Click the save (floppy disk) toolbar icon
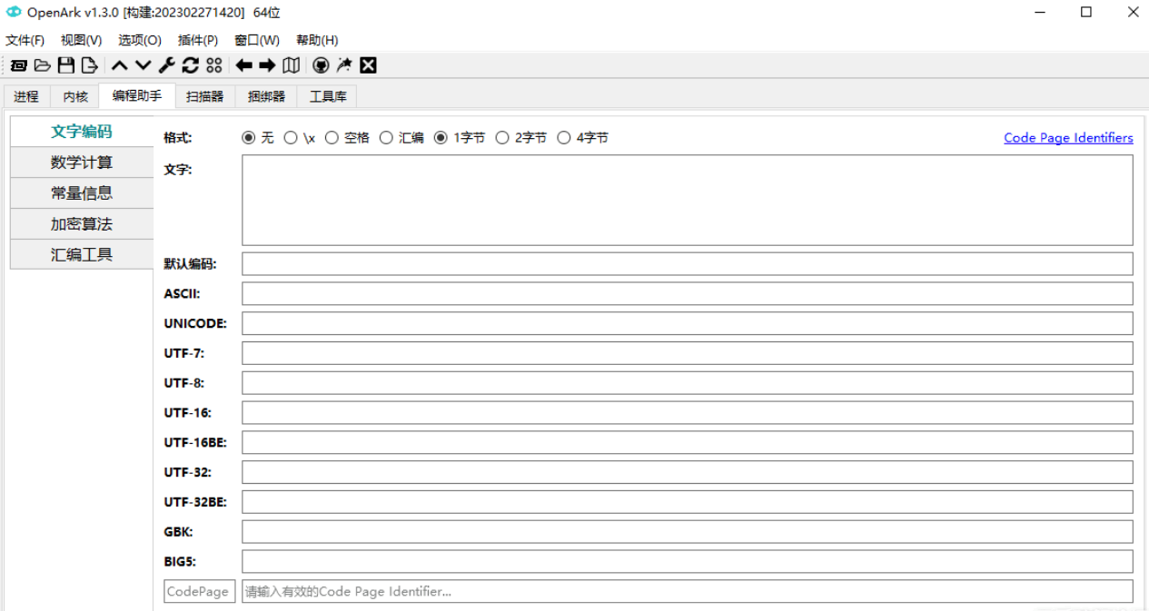The height and width of the screenshot is (611, 1149). click(x=65, y=64)
